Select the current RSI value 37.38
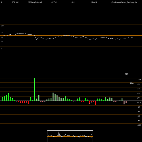142x142 pixels. tap(131, 37)
